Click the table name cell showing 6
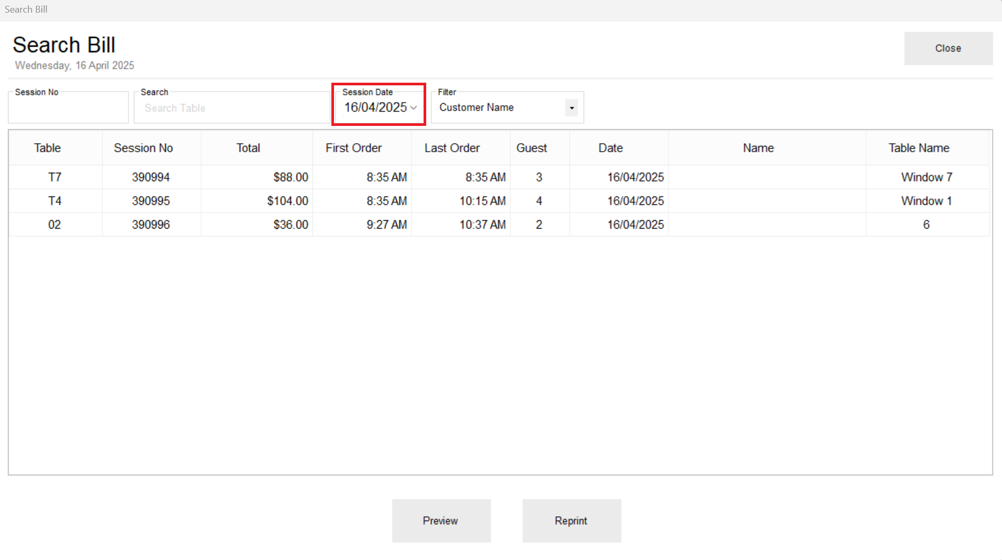 point(927,224)
